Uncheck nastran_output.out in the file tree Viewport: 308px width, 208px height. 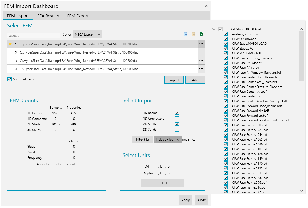[226, 34]
